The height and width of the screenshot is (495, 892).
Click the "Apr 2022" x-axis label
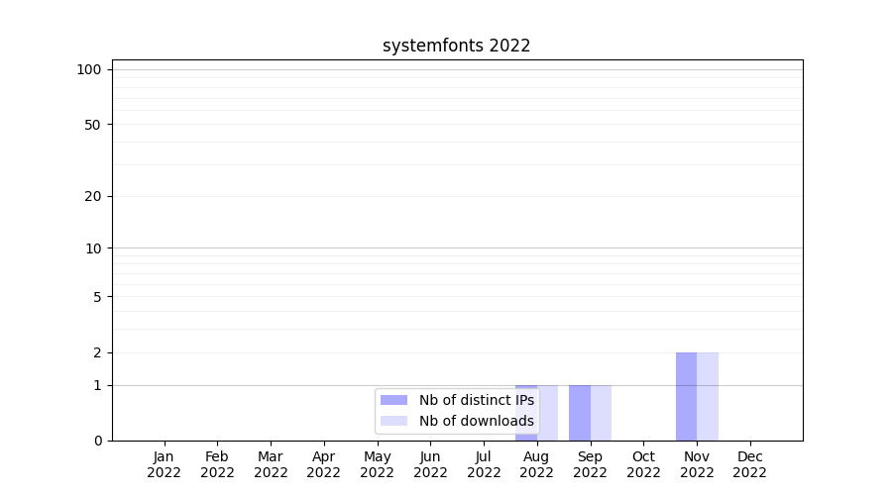[x=324, y=464]
